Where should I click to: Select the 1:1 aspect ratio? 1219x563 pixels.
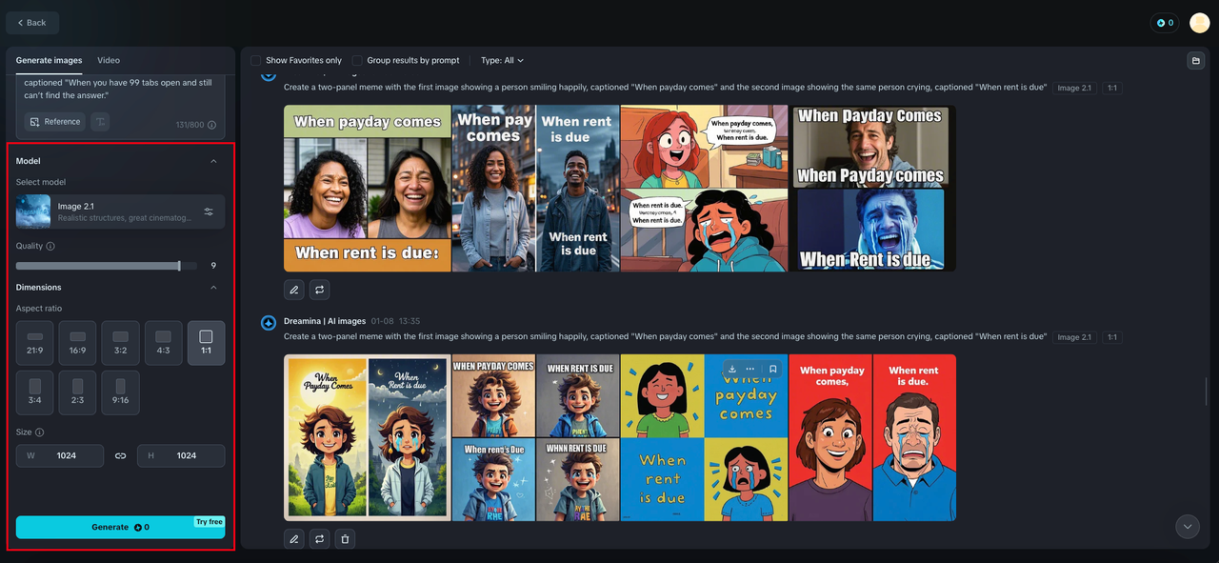click(x=206, y=344)
